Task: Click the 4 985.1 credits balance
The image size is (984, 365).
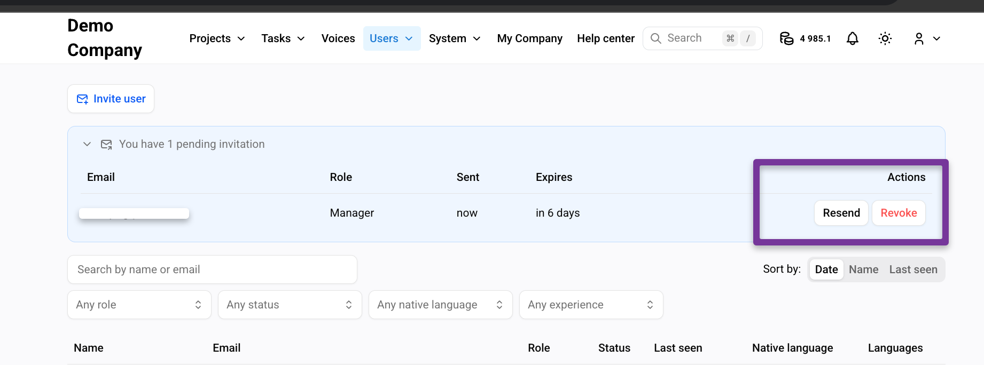Action: pos(815,38)
